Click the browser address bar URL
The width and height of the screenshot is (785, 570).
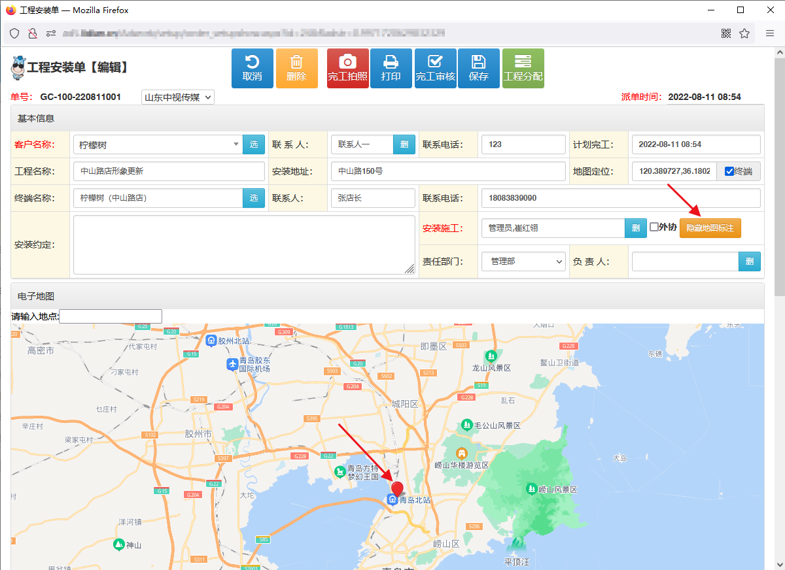(x=255, y=33)
